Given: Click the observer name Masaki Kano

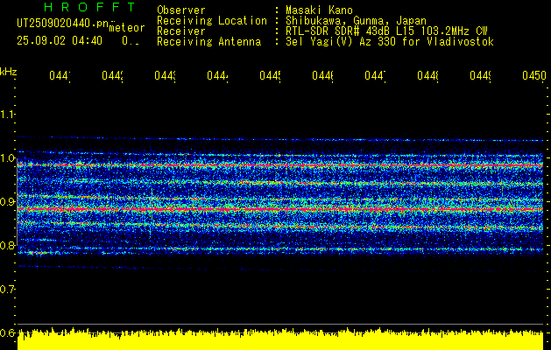Looking at the screenshot, I should (319, 10).
